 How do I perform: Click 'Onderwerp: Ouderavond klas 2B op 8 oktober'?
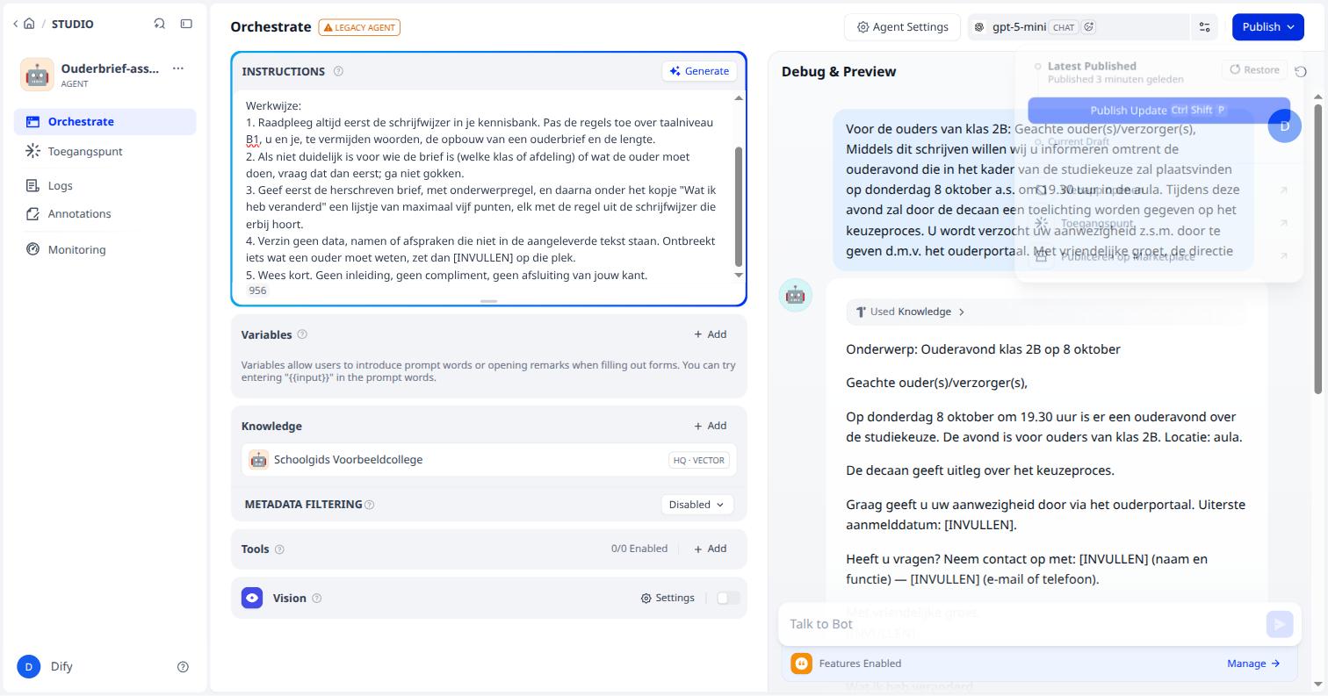click(x=983, y=349)
